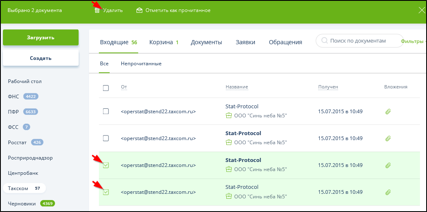The width and height of the screenshot is (427, 212).
Task: Click the envelope icon to mark as read
Action: (139, 10)
